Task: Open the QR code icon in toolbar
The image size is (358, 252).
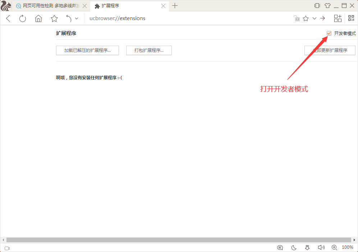Action: pos(351,18)
